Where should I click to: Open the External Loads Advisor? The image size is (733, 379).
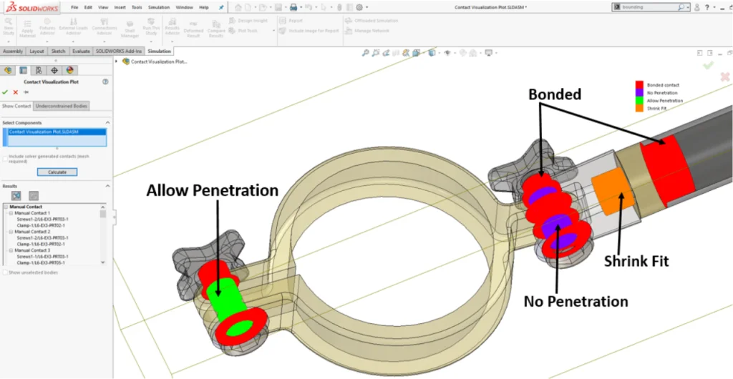[74, 27]
